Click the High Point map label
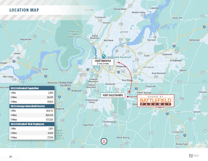This screenshot has width=208, height=161. click(88, 125)
